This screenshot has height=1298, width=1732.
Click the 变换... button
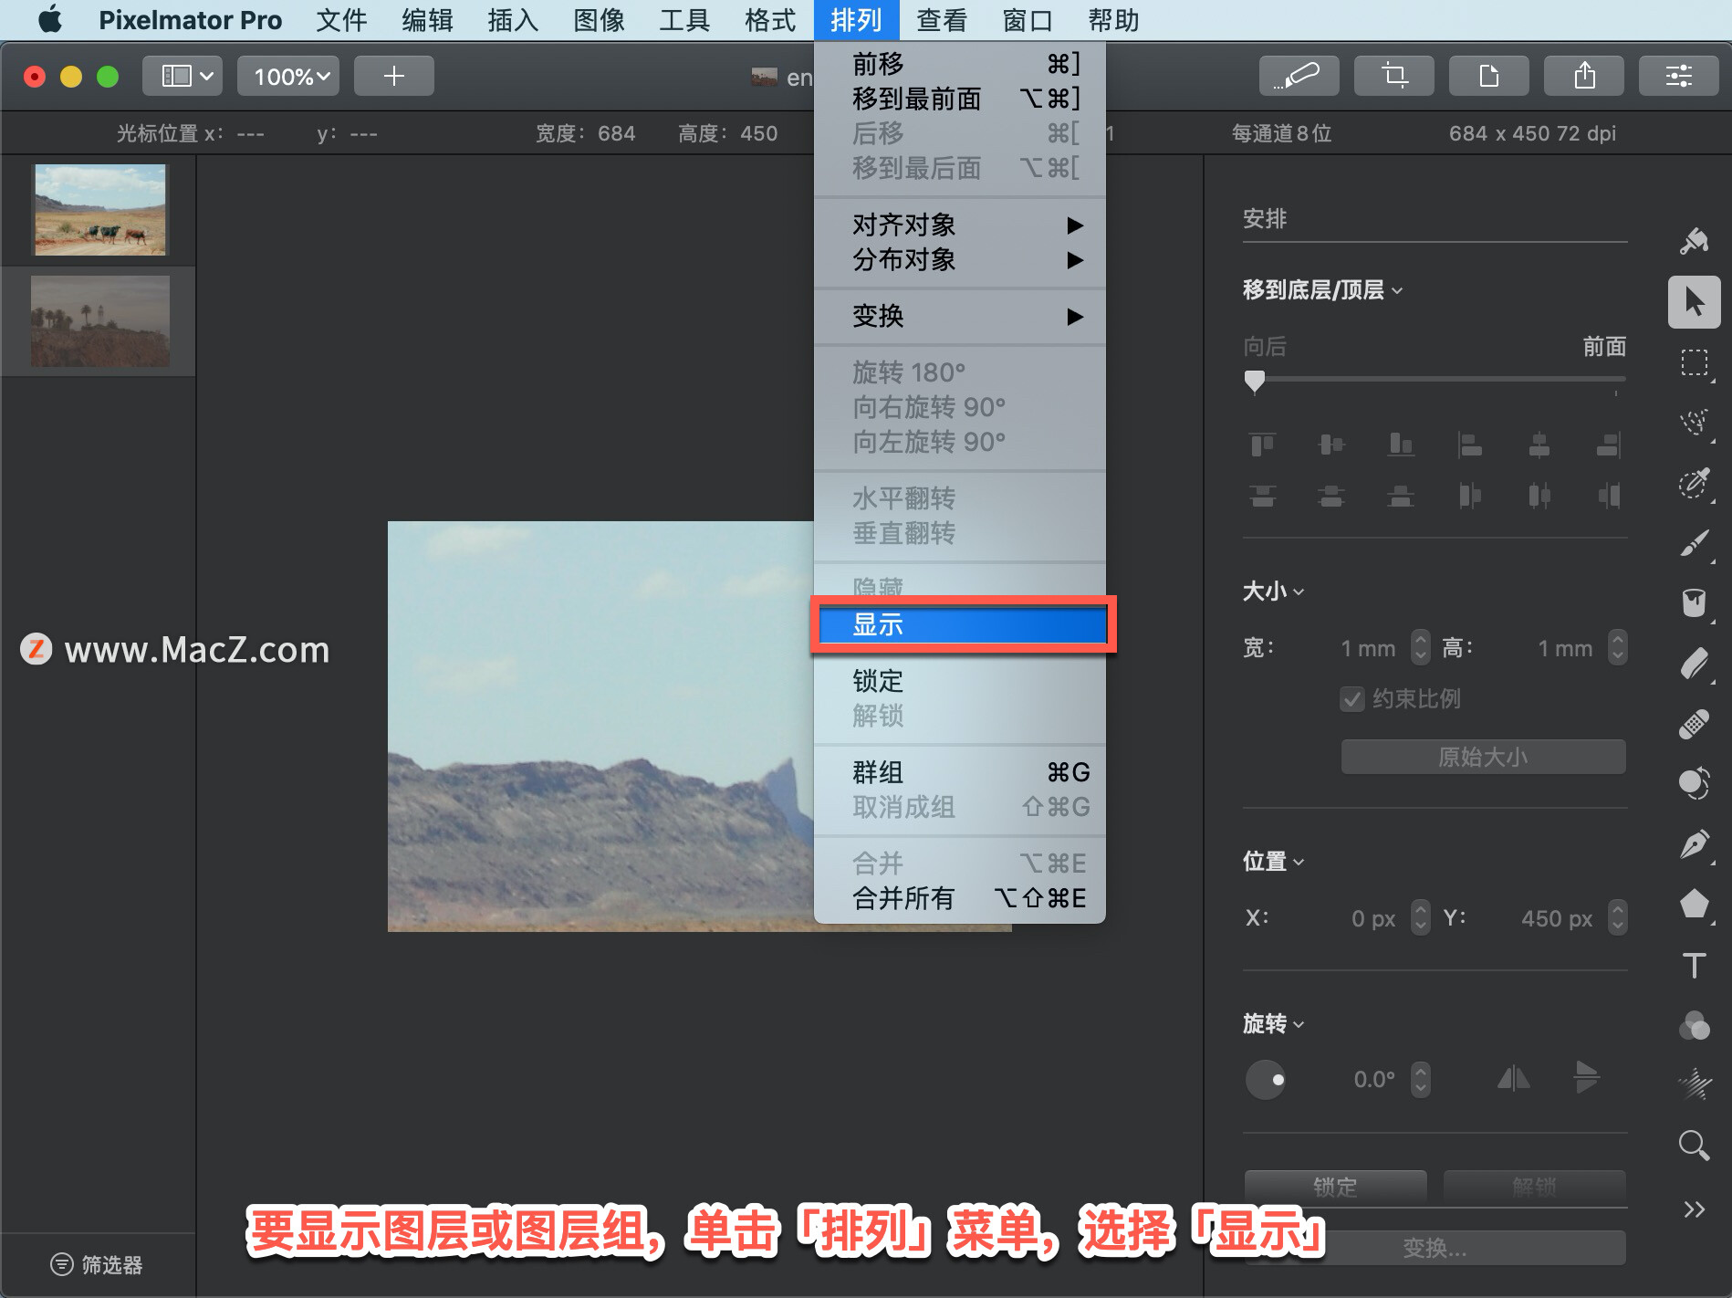pyautogui.click(x=1435, y=1248)
